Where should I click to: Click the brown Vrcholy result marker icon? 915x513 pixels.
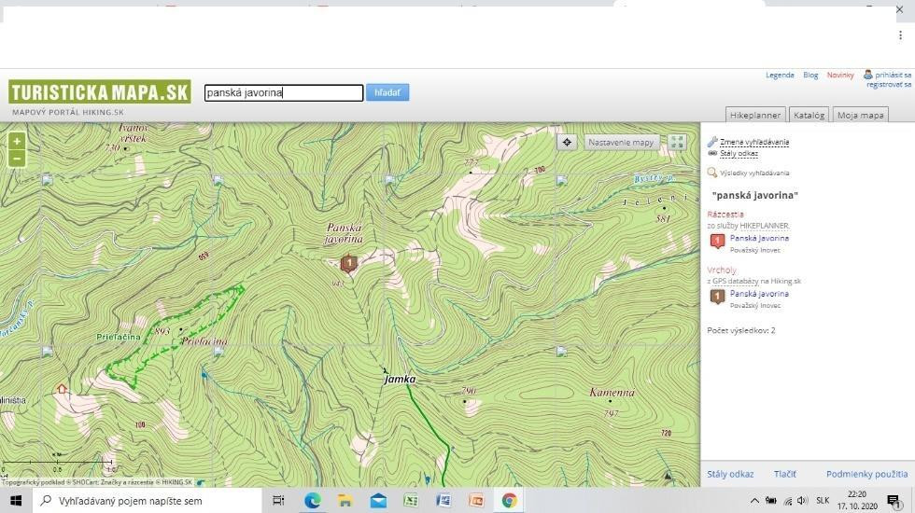click(x=717, y=298)
